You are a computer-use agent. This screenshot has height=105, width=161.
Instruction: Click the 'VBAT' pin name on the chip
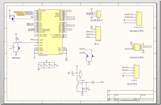point(41,45)
